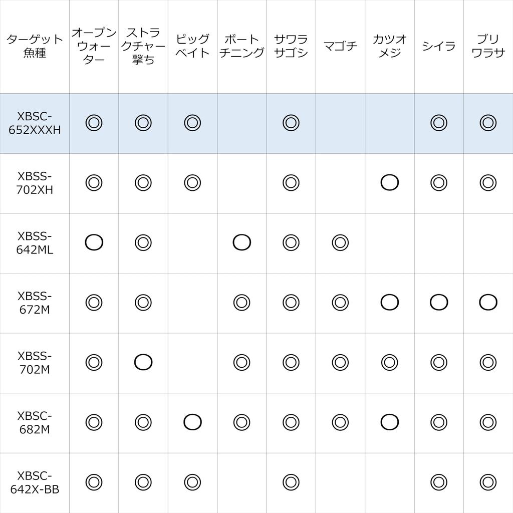Select the ターゲット魚種 header cell
513x513 pixels.
35,47
